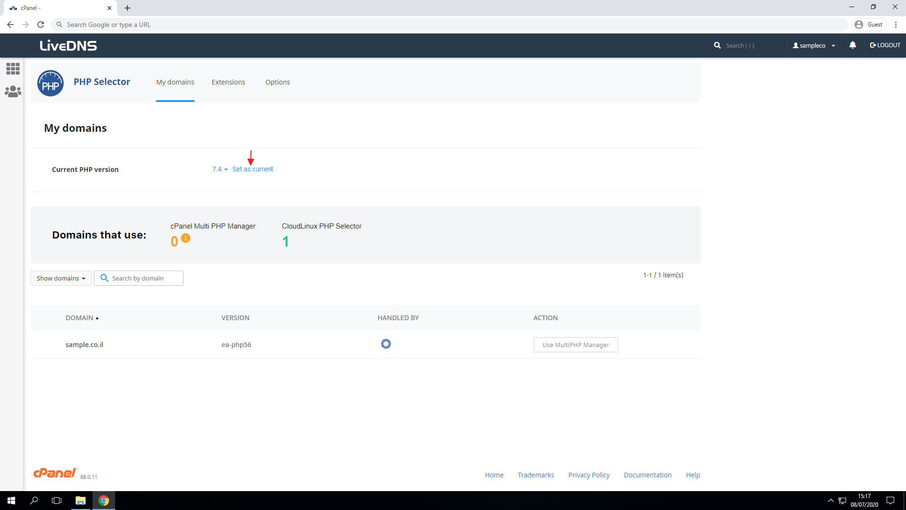Click the Chrome taskbar icon
The image size is (906, 510).
tap(104, 501)
